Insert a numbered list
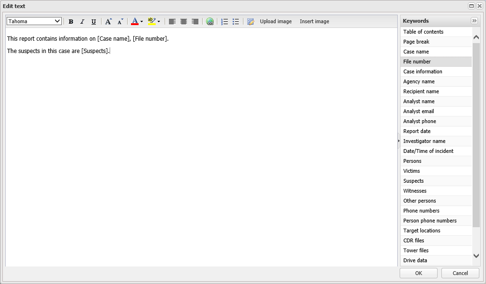This screenshot has height=284, width=486. click(224, 21)
